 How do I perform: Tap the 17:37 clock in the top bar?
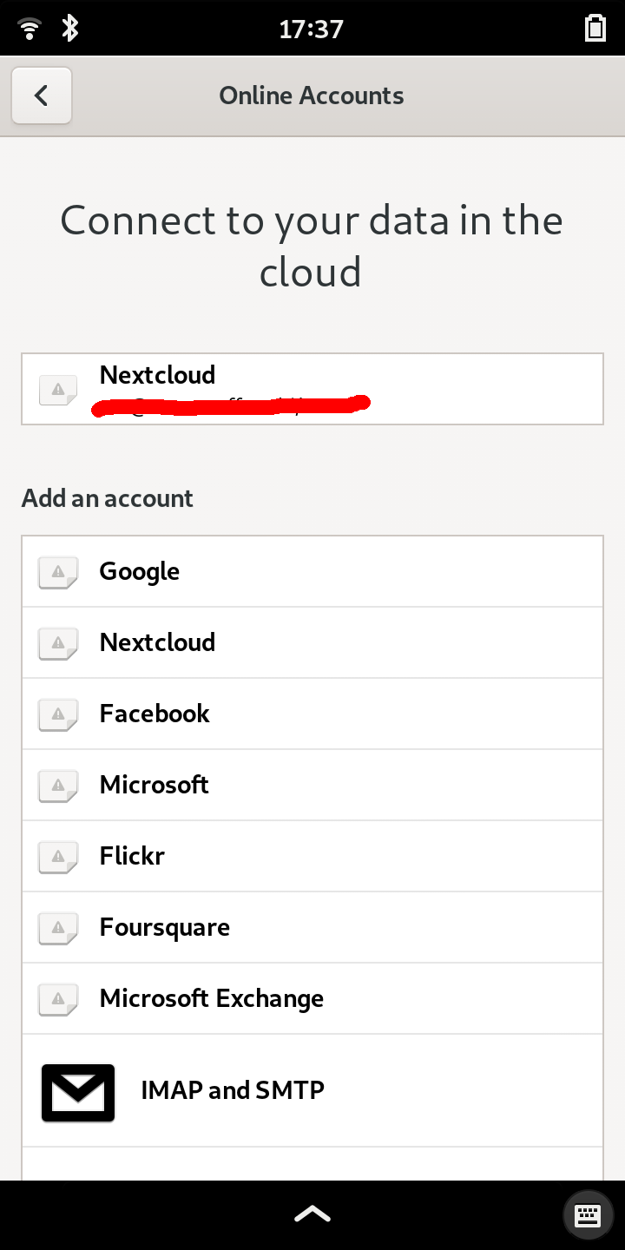coord(312,29)
